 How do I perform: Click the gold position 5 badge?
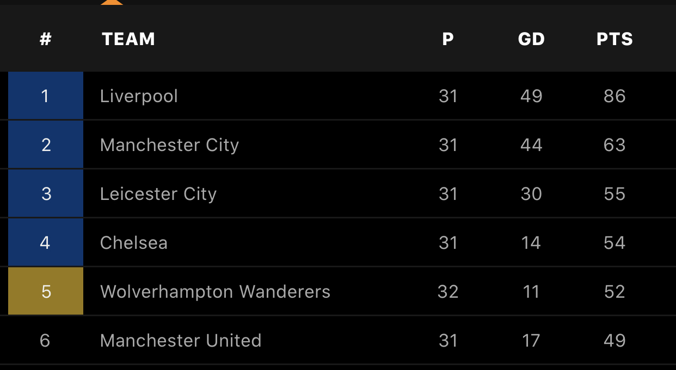[x=46, y=291]
